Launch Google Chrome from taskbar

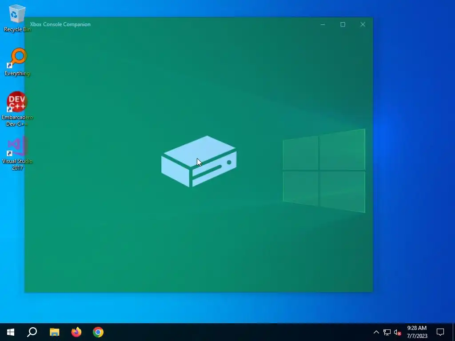point(98,332)
